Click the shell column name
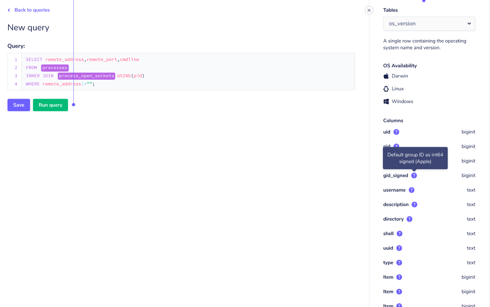This screenshot has width=490, height=307. pos(389,234)
